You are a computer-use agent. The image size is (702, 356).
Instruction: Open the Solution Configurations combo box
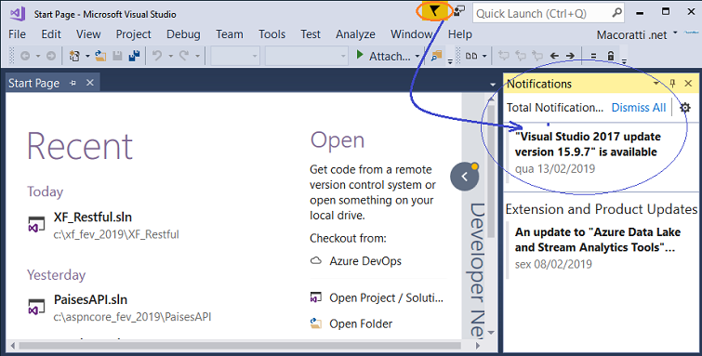click(235, 56)
